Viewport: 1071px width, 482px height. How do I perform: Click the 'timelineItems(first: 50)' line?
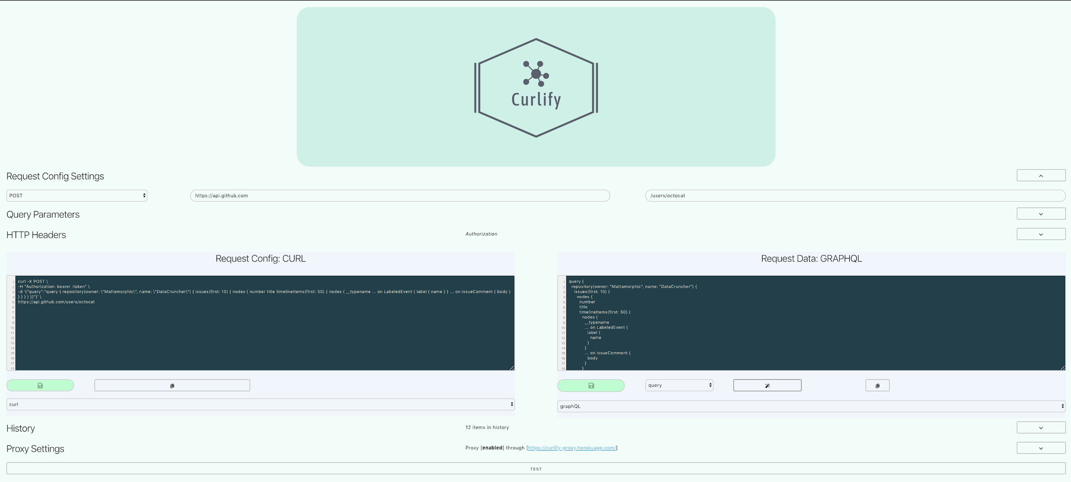coord(605,312)
